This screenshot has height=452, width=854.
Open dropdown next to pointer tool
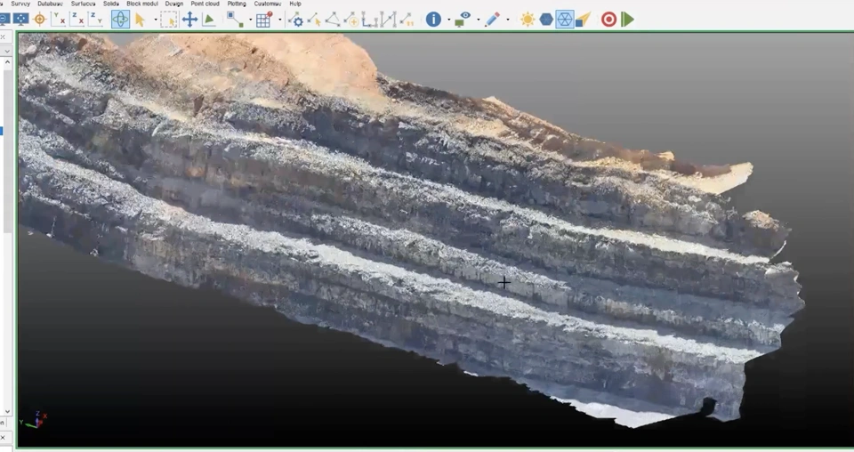[x=155, y=20]
